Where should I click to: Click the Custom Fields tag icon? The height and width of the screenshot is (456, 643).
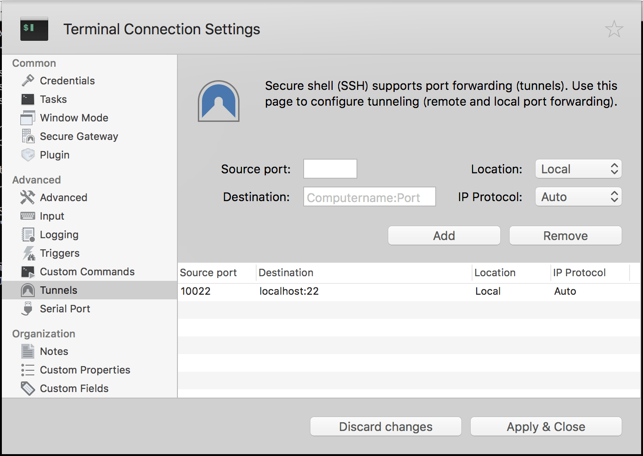pyautogui.click(x=28, y=388)
